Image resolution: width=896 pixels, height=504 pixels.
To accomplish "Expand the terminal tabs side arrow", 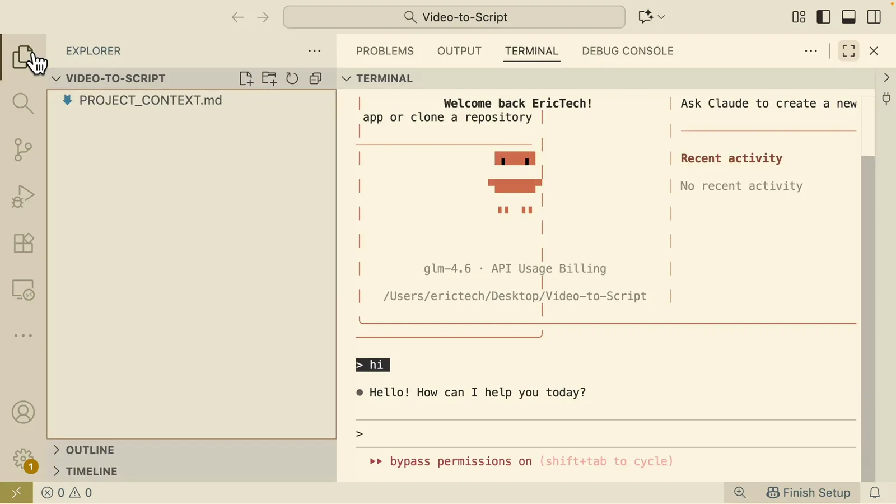I will [x=886, y=78].
